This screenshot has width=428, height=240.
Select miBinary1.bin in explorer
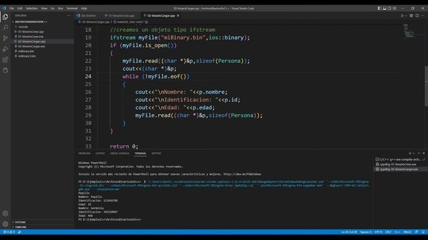click(x=42, y=56)
